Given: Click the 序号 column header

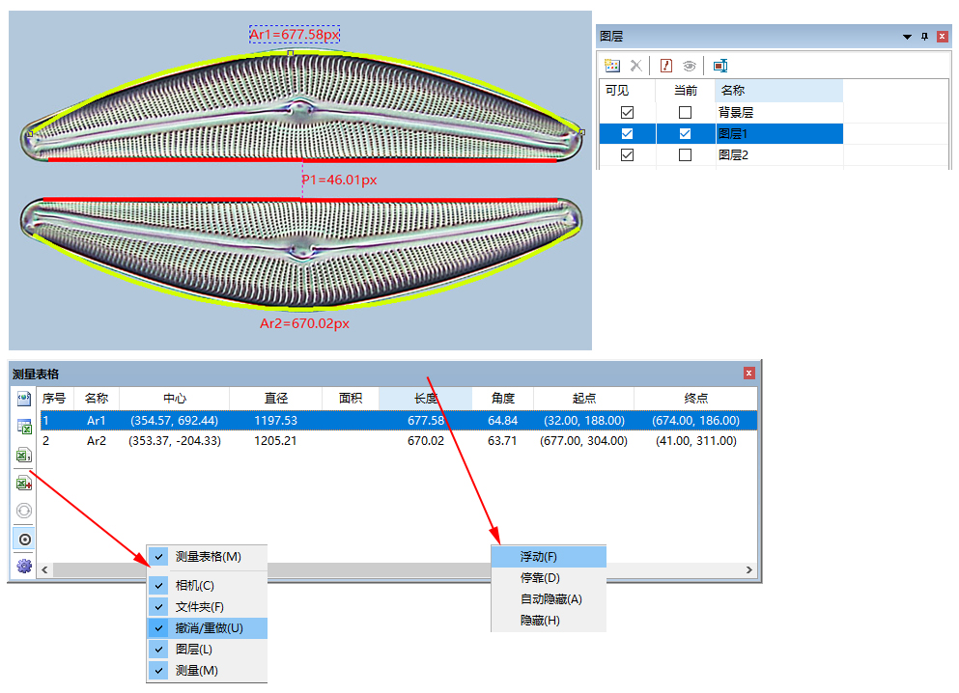Looking at the screenshot, I should [x=54, y=399].
